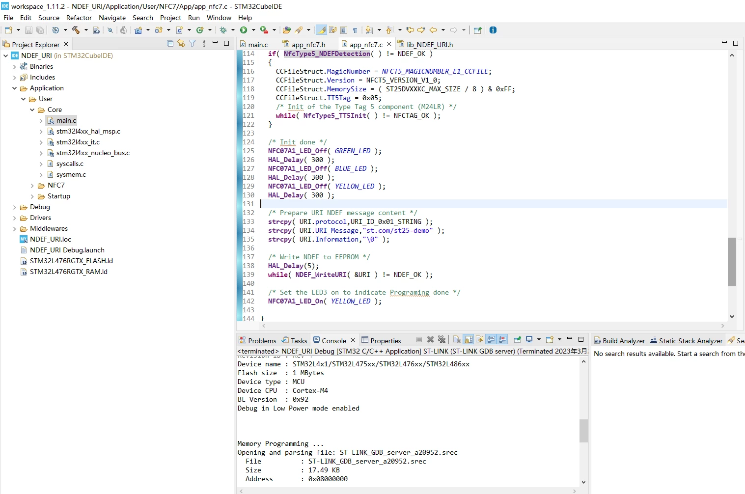Toggle Link with Editor in Project Explorer
This screenshot has width=745, height=494.
181,44
